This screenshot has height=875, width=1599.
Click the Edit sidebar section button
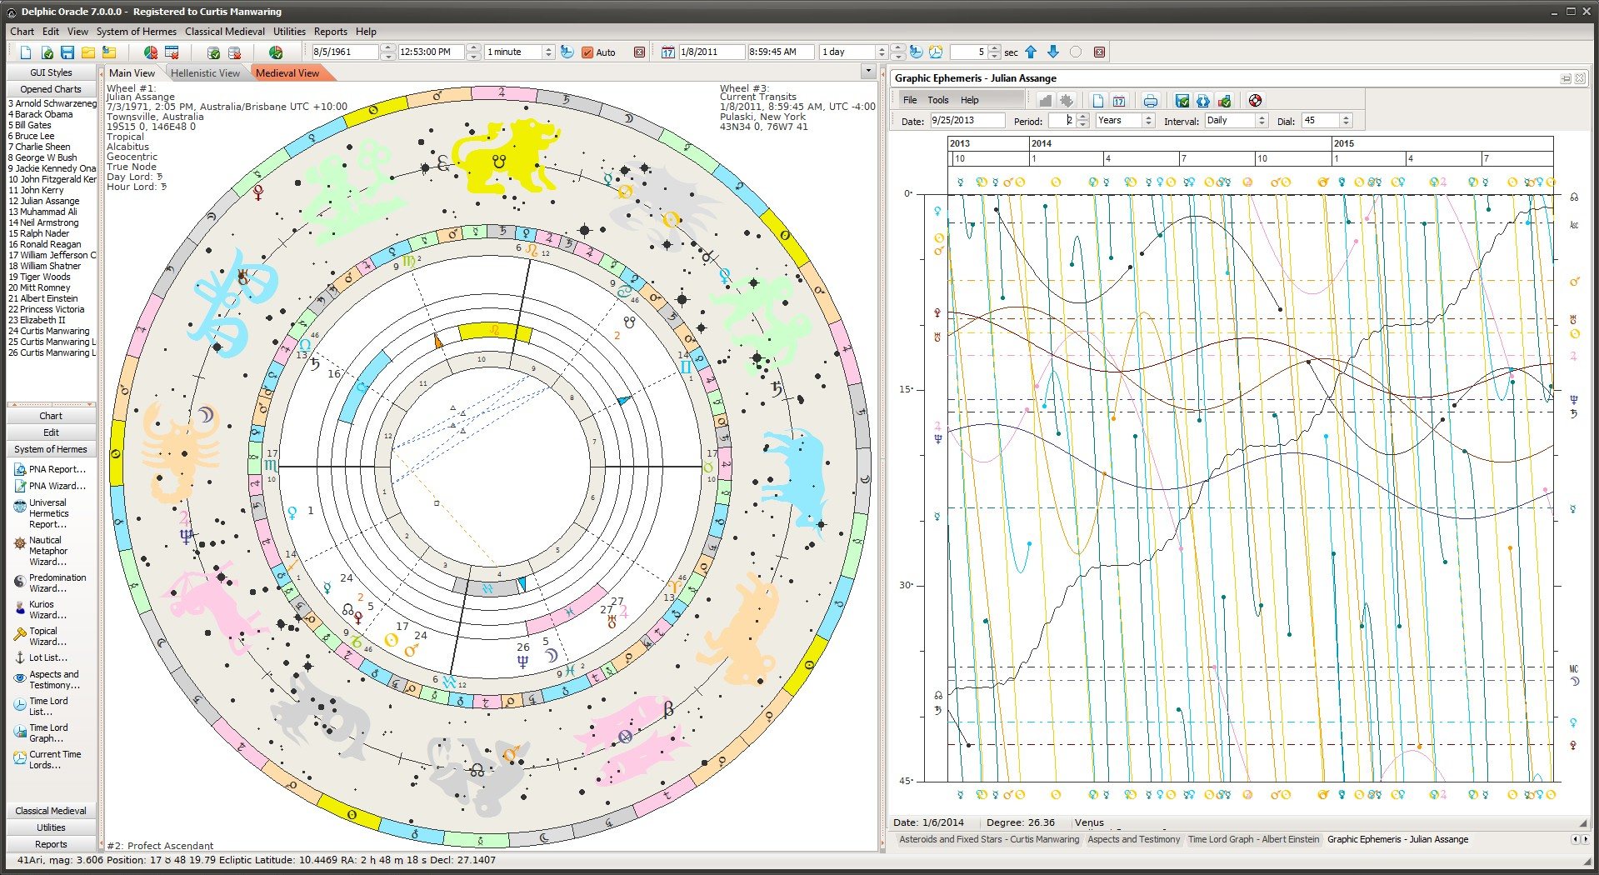pyautogui.click(x=51, y=432)
